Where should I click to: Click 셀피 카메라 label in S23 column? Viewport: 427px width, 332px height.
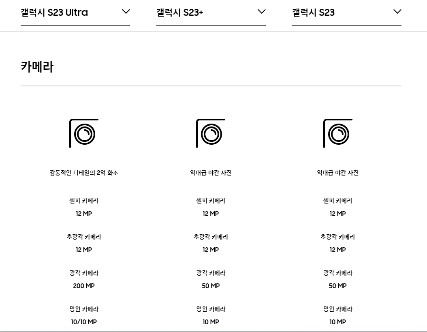click(338, 201)
